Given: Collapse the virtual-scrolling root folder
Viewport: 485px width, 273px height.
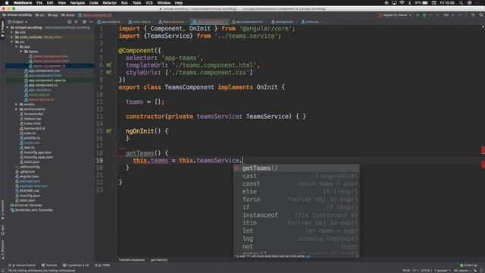Looking at the screenshot, I should [8, 27].
